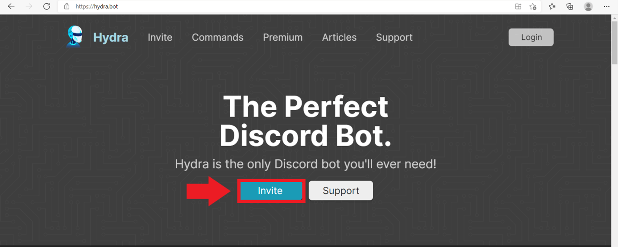Click the browser forward arrow

tap(29, 6)
